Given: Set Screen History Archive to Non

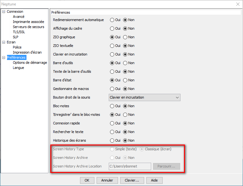Looking at the screenshot, I should [129, 158].
